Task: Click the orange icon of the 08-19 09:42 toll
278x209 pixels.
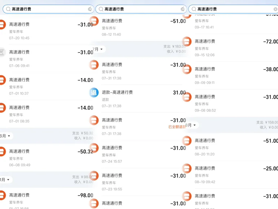Action: coord(187,169)
